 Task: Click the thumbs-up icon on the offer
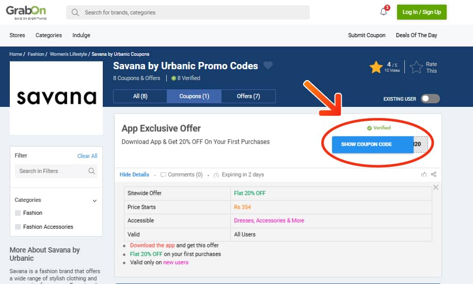tap(424, 175)
